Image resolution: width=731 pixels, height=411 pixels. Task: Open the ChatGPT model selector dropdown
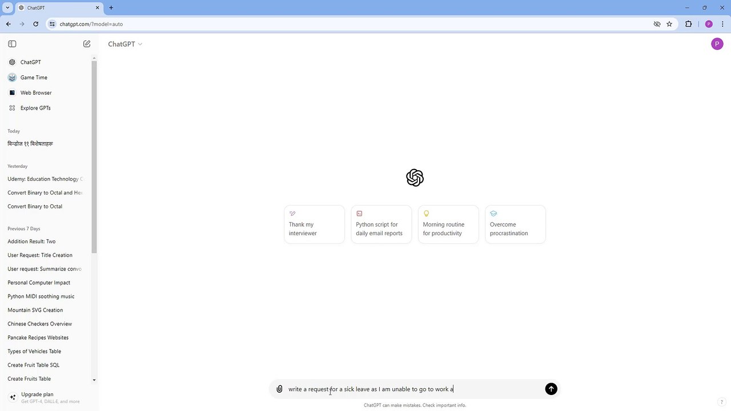[x=125, y=44]
